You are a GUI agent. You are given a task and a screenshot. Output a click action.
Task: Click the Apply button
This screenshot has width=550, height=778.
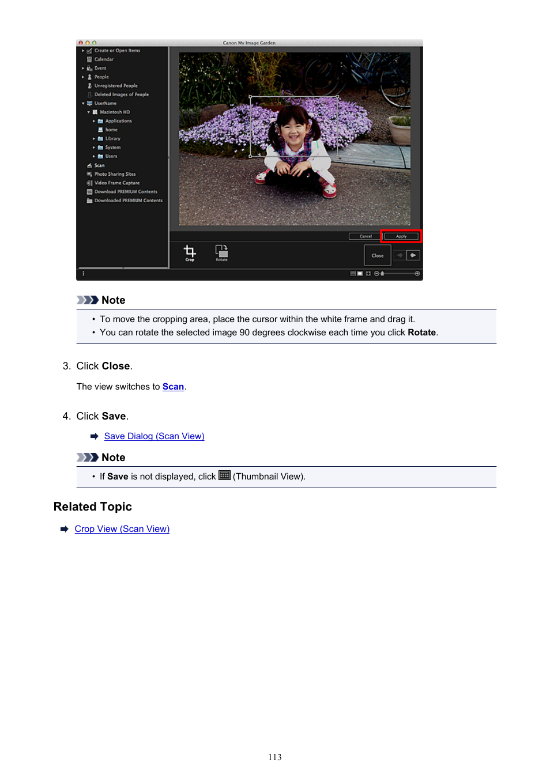click(401, 236)
